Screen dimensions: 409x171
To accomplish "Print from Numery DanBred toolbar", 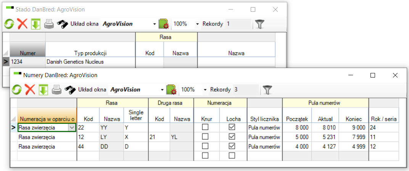I will (56, 90).
